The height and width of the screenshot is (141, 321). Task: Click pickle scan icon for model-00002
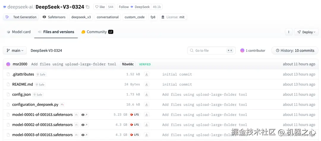(76, 125)
